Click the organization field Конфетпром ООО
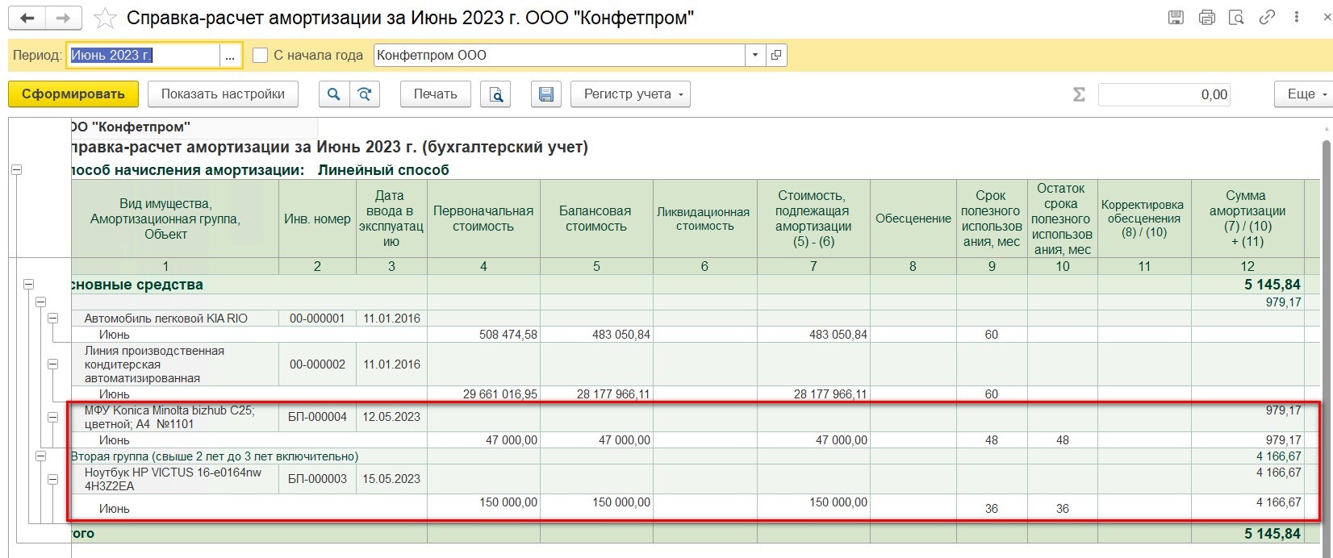The width and height of the screenshot is (1333, 558). 560,55
